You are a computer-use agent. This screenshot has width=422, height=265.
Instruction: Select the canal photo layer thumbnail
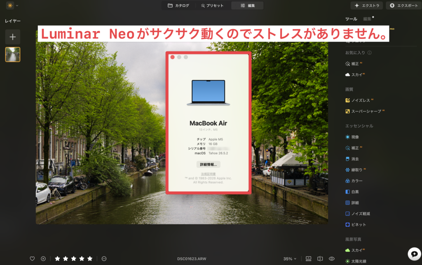pos(13,55)
